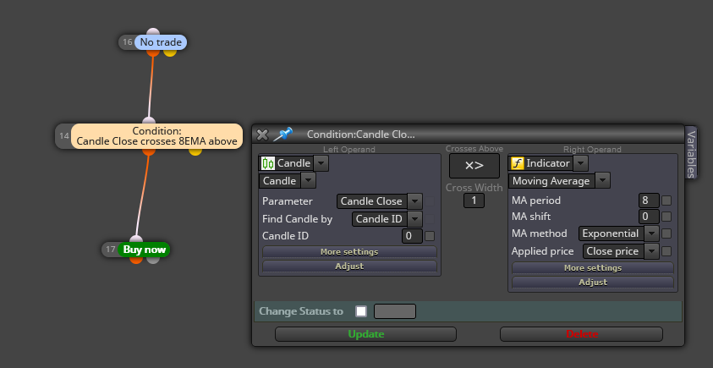Toggle the checkbox next to Parameter
This screenshot has height=368, width=713.
point(430,201)
